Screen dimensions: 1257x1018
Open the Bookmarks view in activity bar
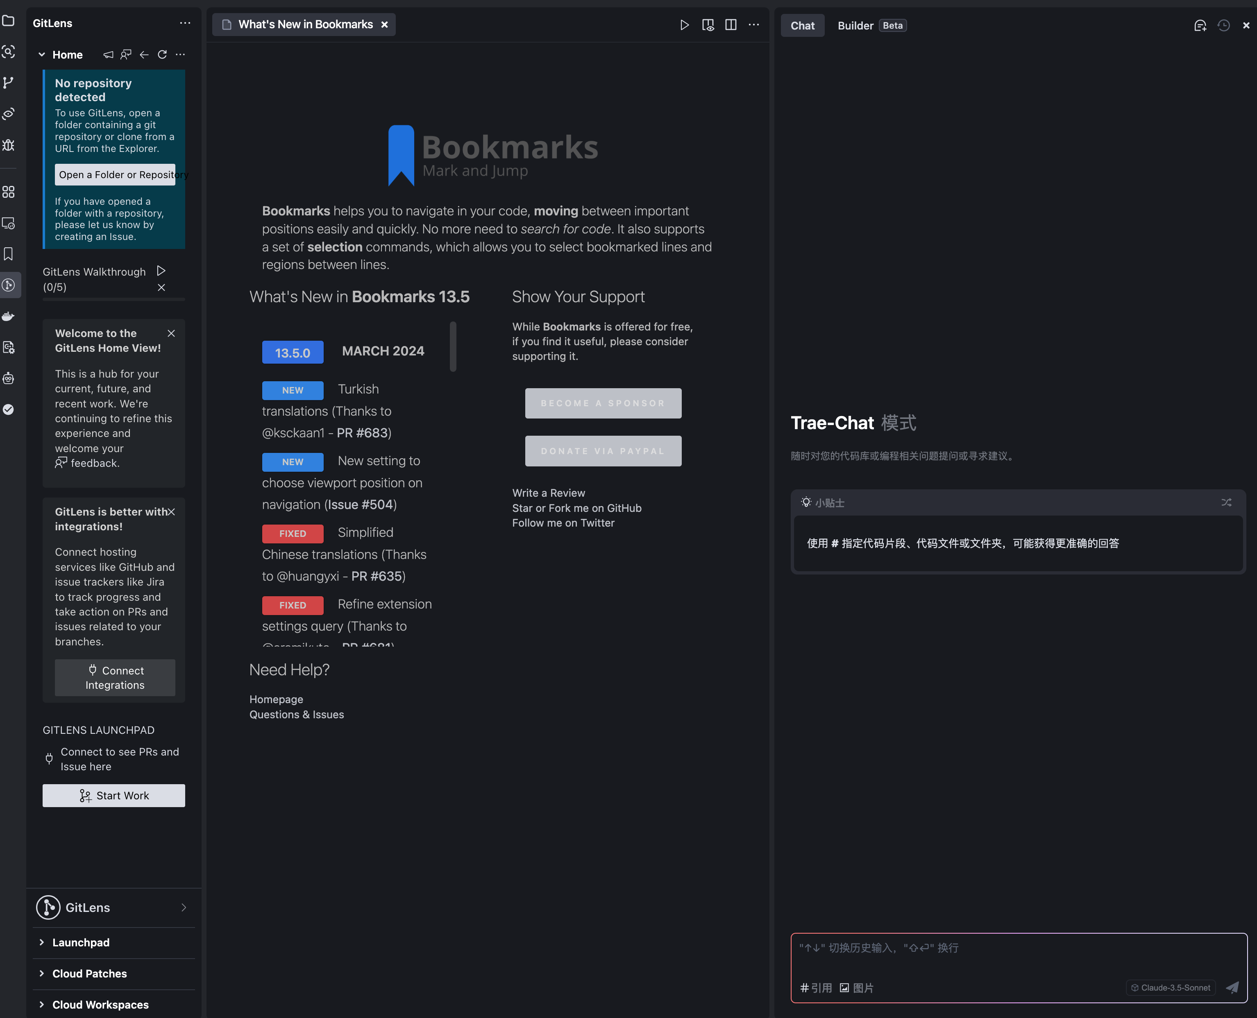point(8,254)
